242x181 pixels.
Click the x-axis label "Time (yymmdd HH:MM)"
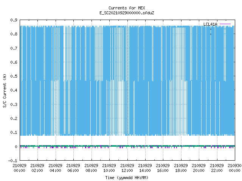[127, 178]
